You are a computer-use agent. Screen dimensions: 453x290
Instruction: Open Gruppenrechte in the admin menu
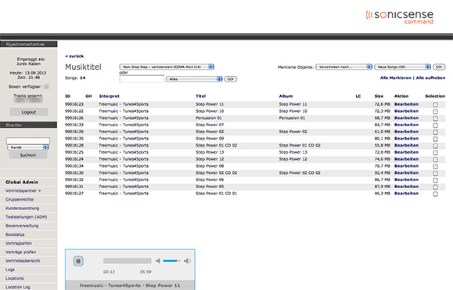click(x=20, y=199)
